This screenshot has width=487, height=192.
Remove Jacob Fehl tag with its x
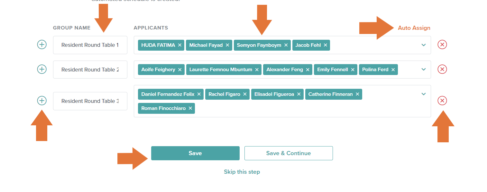click(x=326, y=45)
